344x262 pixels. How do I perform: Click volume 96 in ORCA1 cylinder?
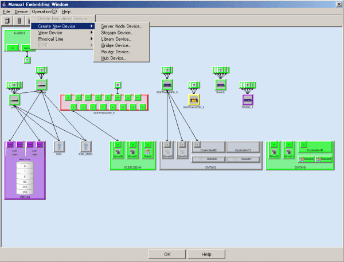(x=25, y=182)
